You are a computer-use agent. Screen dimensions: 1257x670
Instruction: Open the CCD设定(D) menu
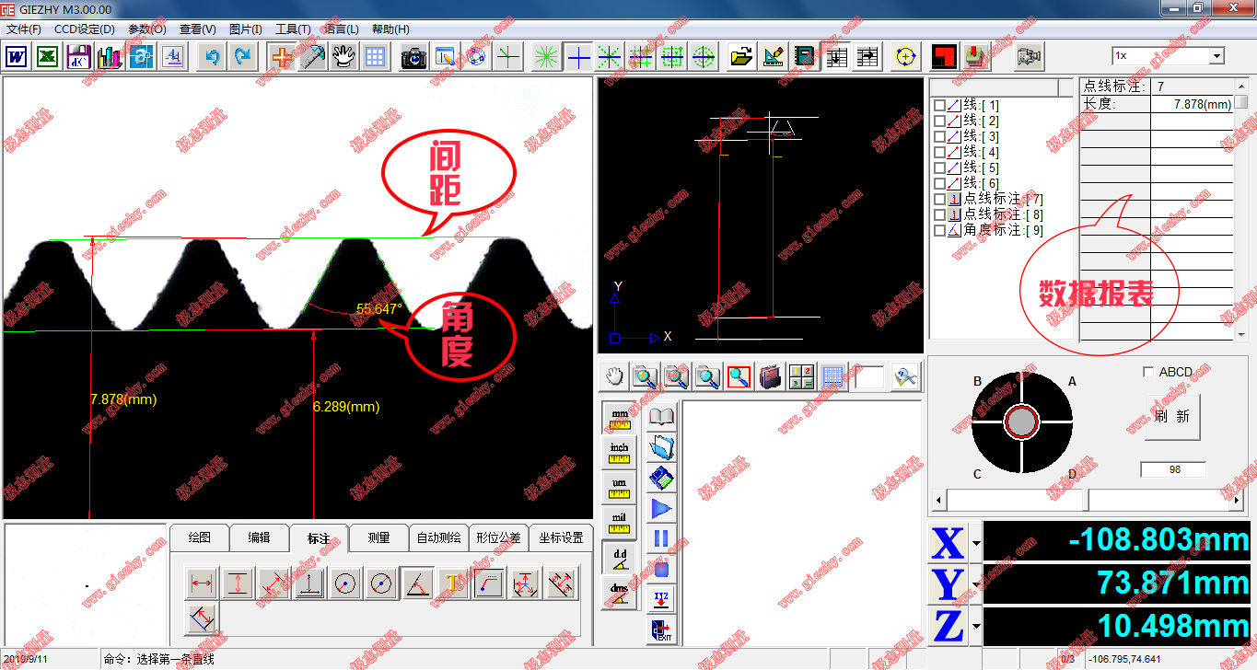pos(85,29)
